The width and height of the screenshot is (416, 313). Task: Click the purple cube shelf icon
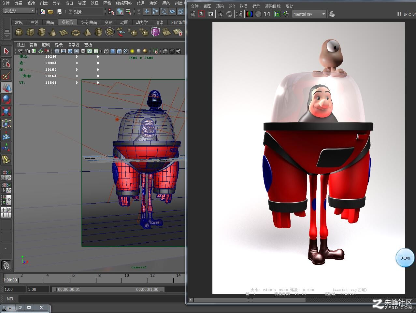point(155,32)
